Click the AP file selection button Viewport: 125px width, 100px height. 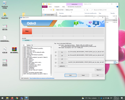coord(62,56)
